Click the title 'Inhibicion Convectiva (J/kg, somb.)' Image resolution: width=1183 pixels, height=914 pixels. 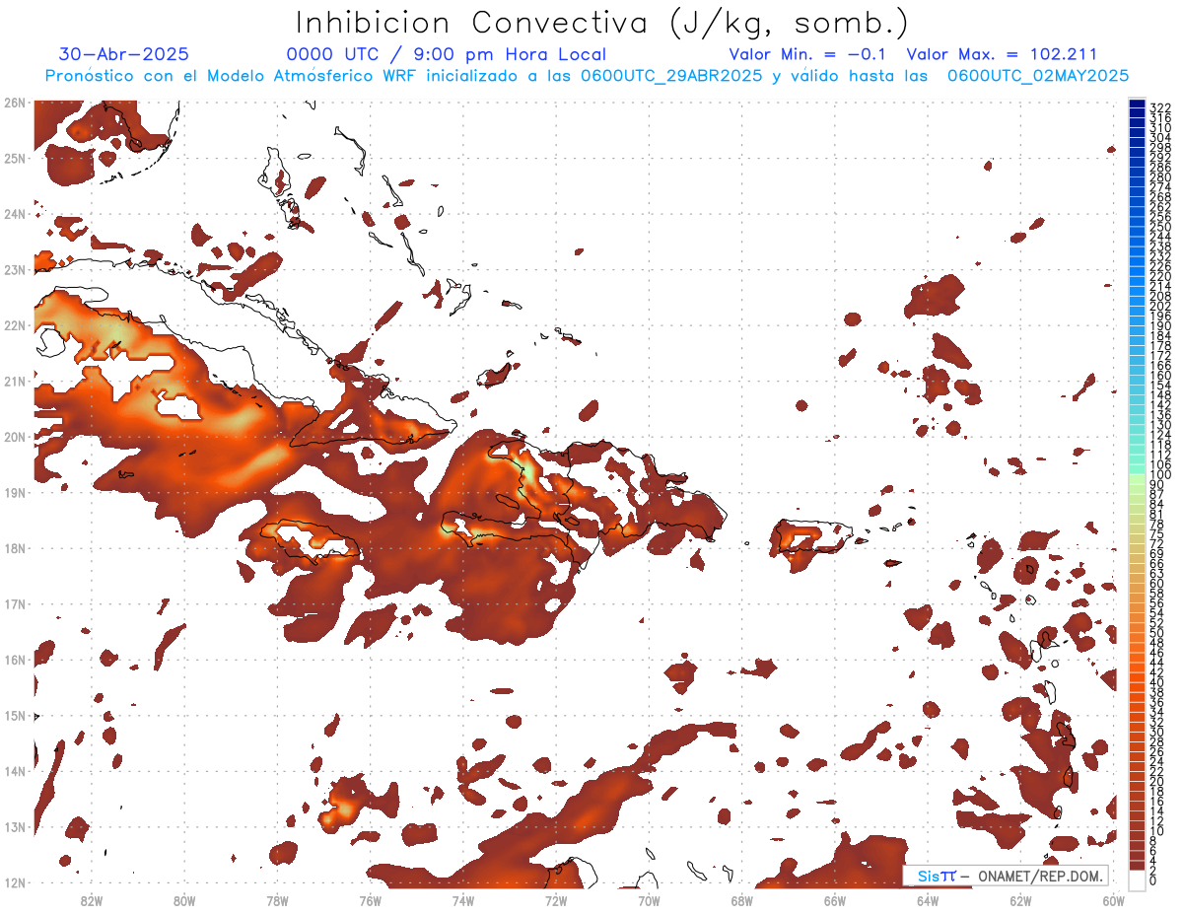click(602, 22)
